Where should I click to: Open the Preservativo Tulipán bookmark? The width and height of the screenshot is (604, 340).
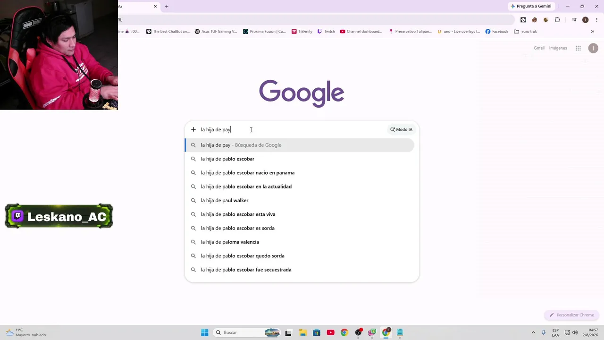coord(410,32)
